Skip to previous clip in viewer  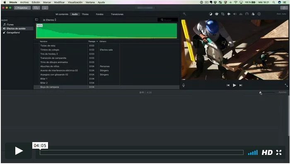click(x=228, y=85)
